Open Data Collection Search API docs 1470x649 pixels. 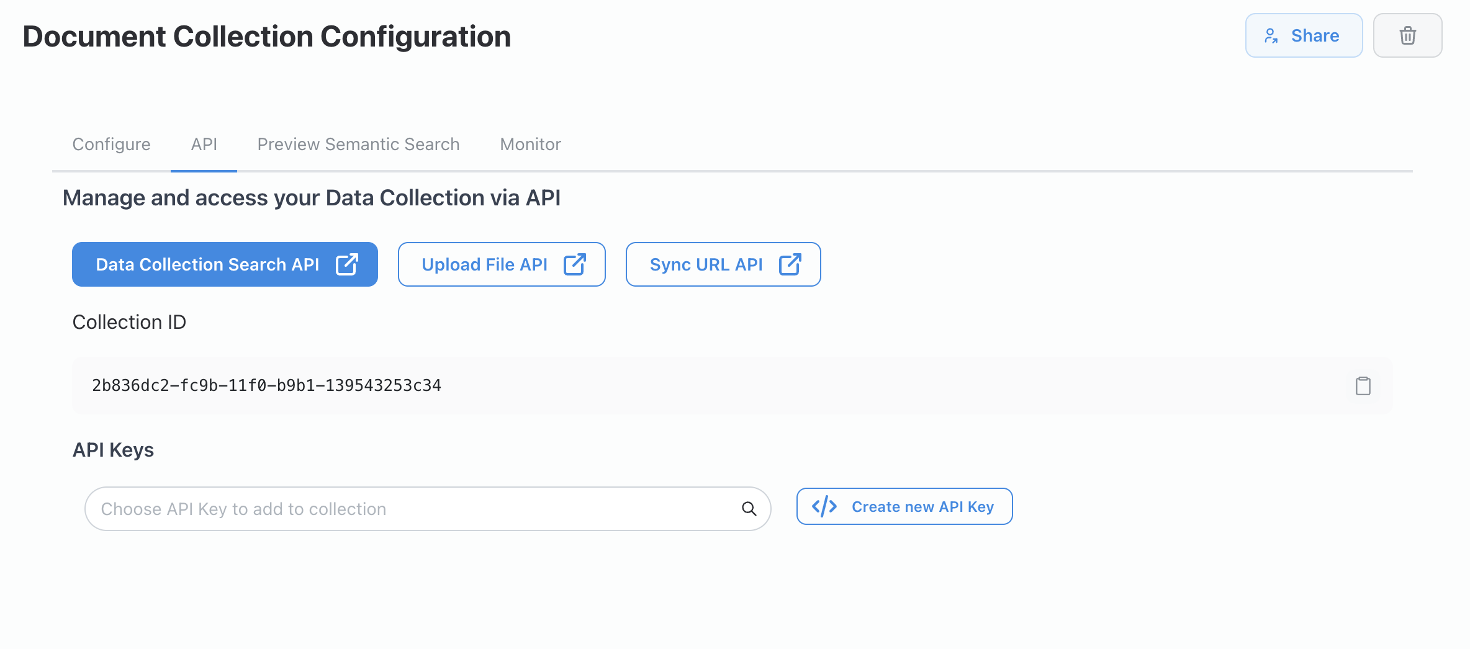coord(207,265)
